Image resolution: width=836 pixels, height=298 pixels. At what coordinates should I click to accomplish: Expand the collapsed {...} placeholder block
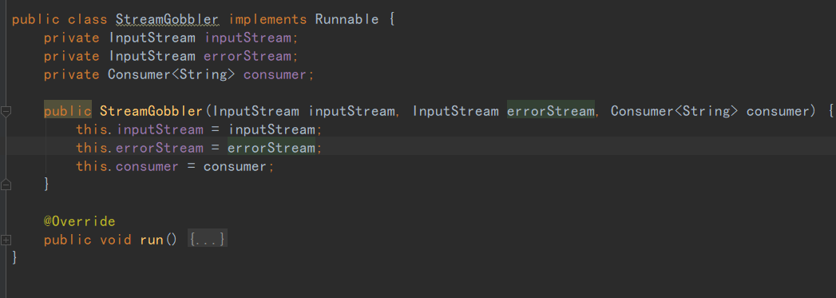tap(208, 240)
